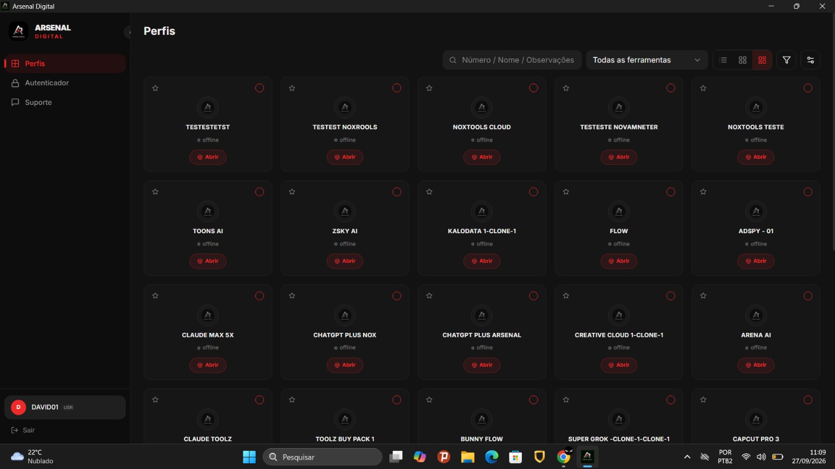The width and height of the screenshot is (835, 469).
Task: Favorite the CREATIVE CLOUD 1-CLONE-1 profile
Action: 566,296
